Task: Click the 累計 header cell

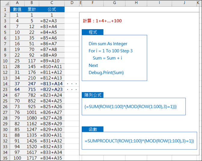Action: pos(32,9)
